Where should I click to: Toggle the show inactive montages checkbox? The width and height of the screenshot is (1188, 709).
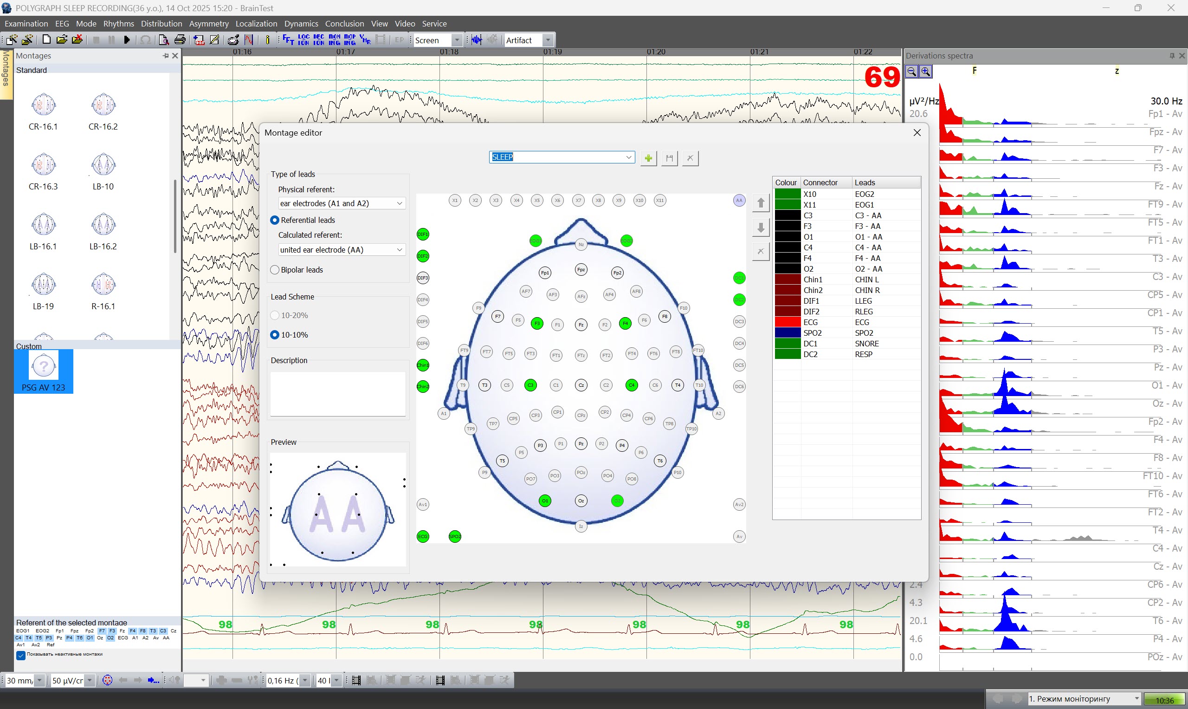[x=20, y=655]
